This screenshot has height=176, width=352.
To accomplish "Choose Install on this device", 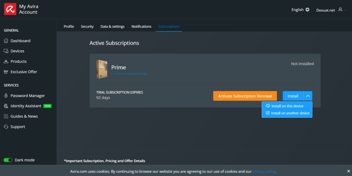I will 287,106.
